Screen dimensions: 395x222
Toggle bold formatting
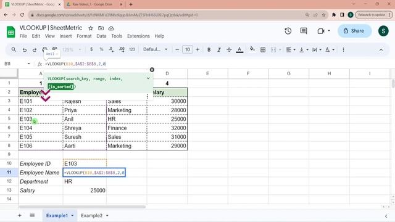[209, 50]
